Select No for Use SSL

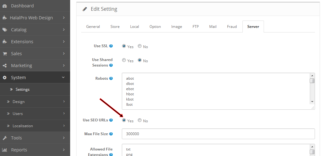click(x=140, y=46)
